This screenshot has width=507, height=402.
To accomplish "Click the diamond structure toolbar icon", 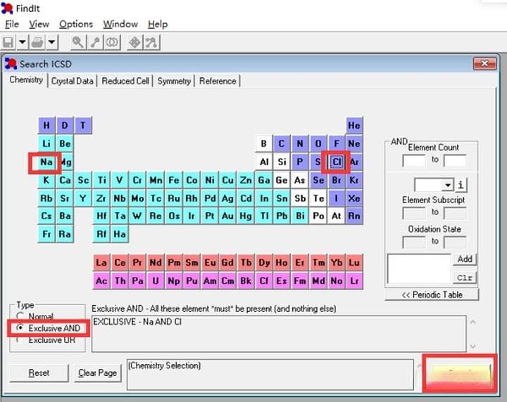I will [134, 43].
